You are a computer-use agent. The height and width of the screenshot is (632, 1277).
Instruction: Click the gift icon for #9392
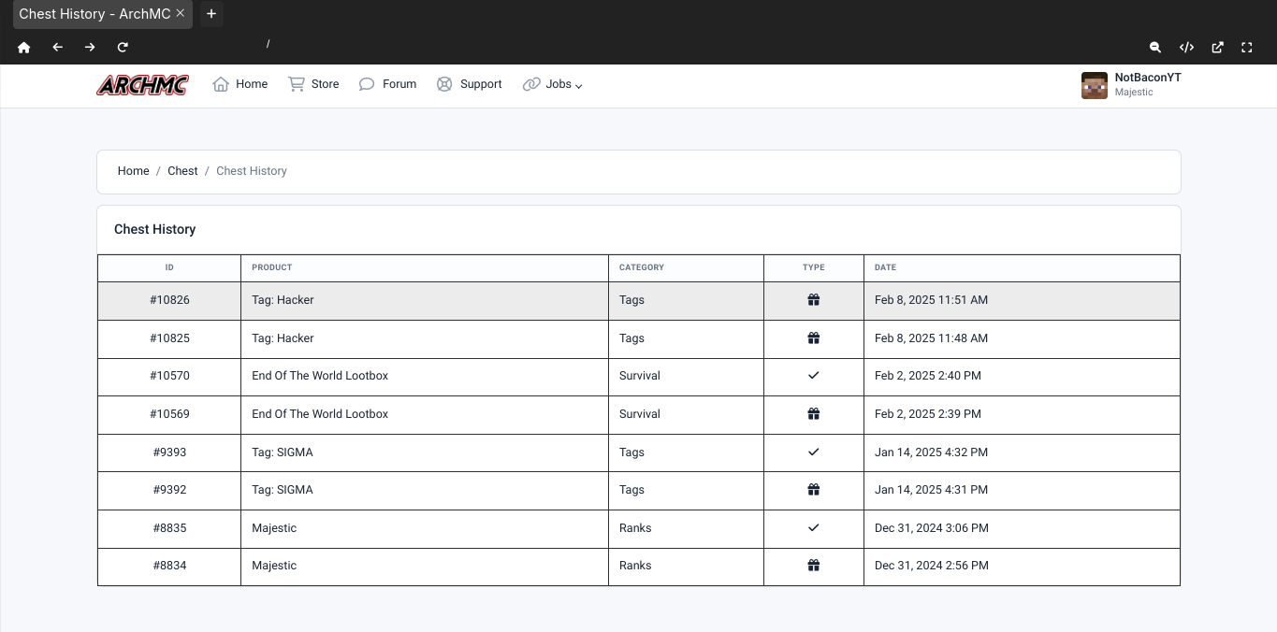tap(814, 490)
